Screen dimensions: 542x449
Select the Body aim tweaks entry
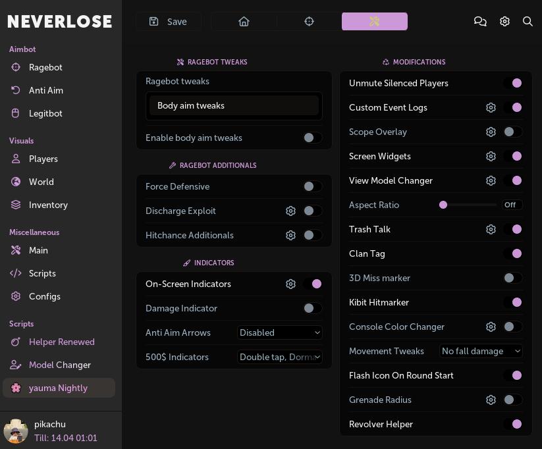(234, 105)
